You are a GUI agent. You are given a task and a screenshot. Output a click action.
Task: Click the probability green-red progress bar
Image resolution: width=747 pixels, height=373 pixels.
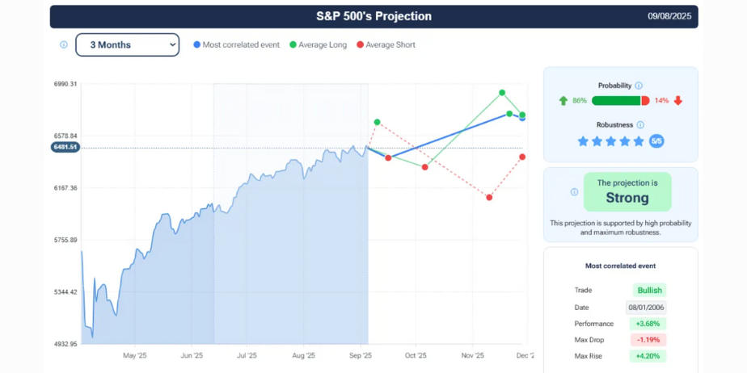point(620,101)
